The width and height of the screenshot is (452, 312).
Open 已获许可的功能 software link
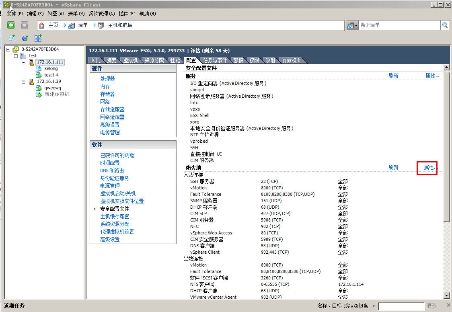pyautogui.click(x=117, y=155)
